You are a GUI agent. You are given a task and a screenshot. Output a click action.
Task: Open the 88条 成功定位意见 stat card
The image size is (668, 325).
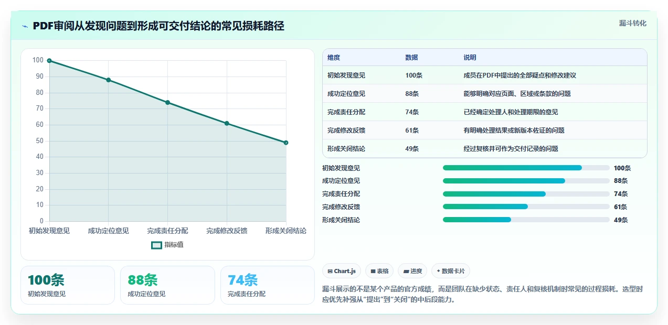coord(167,285)
